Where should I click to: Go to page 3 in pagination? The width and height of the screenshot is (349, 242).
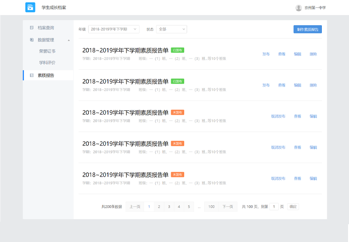pos(169,207)
